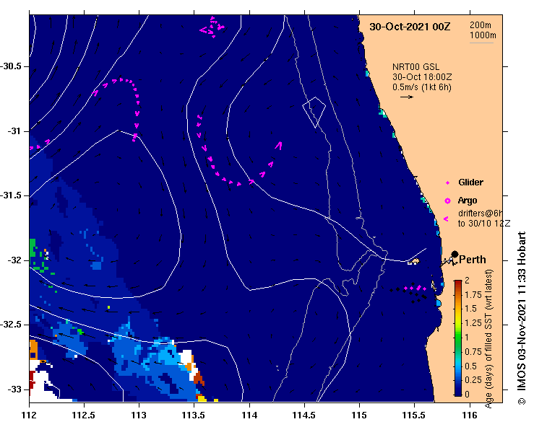Click the longitude axis label '112'

click(30, 415)
